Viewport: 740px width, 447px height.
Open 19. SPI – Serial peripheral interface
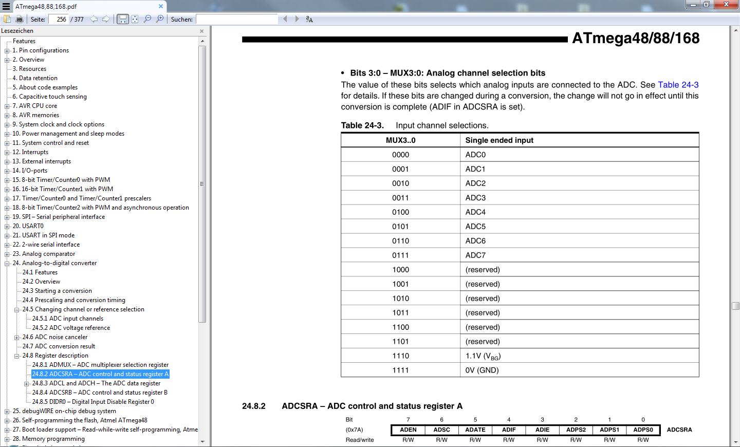point(59,217)
